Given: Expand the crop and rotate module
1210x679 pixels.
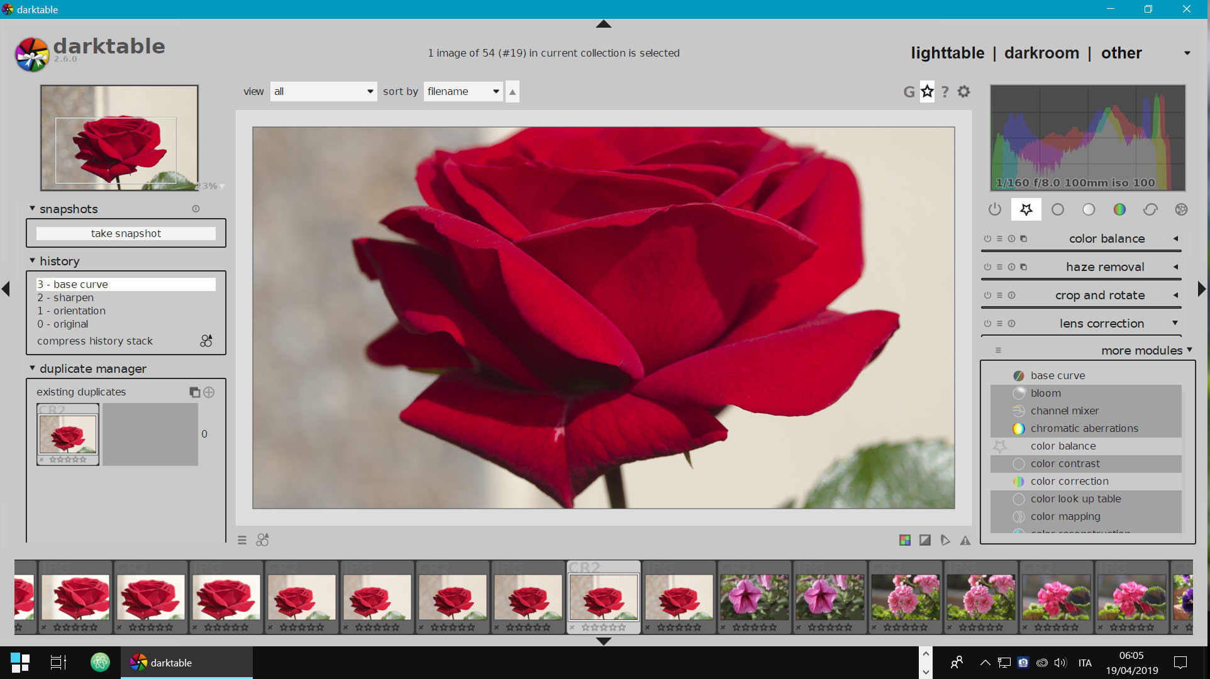Looking at the screenshot, I should (x=1175, y=295).
